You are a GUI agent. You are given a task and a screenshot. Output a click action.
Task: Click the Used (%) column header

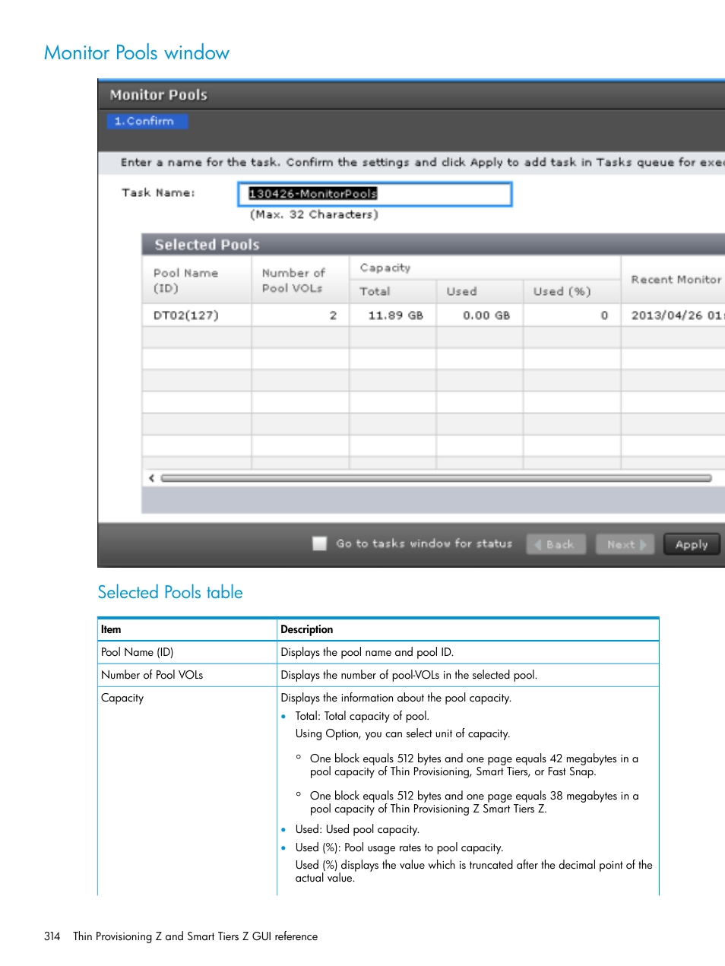(571, 291)
